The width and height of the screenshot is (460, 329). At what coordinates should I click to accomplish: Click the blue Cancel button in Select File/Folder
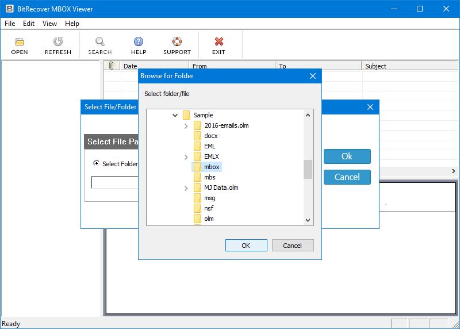(347, 177)
